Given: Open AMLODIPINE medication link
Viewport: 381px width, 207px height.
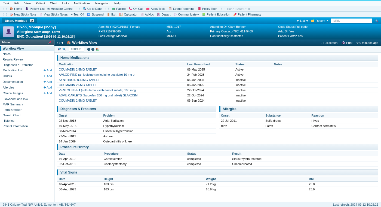Looking at the screenshot, I should 97,75.
